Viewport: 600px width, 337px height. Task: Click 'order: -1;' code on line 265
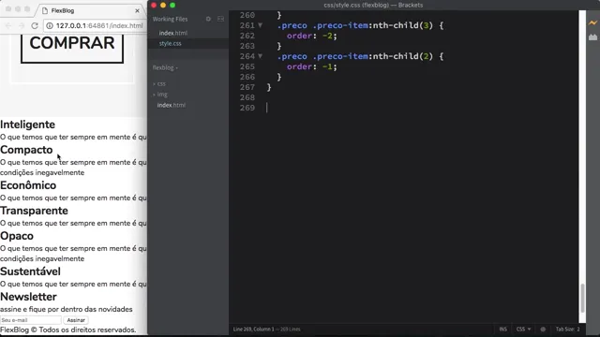click(312, 66)
